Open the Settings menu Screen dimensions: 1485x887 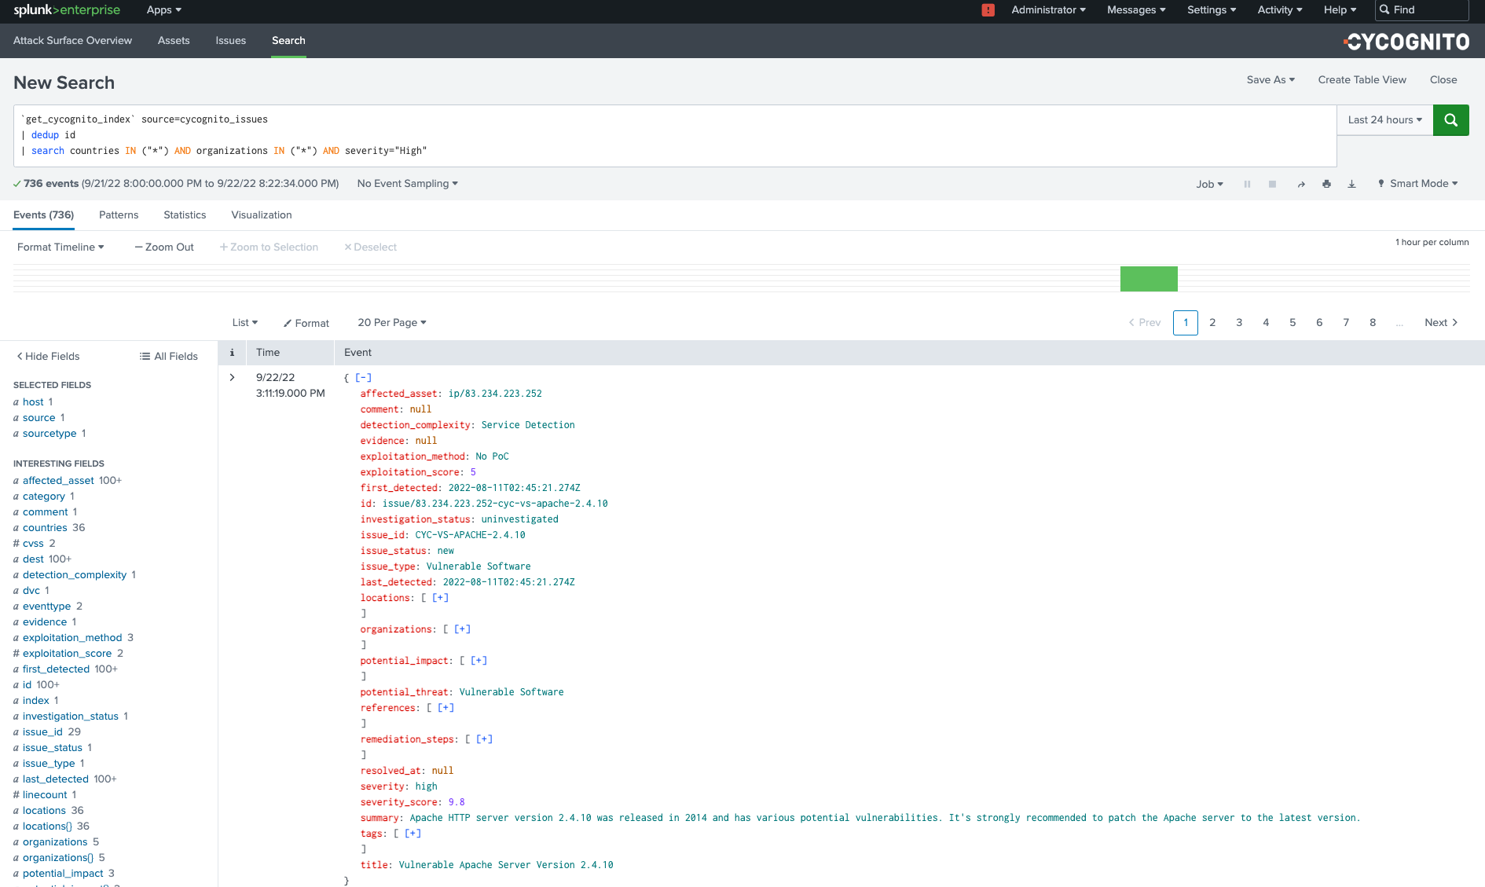click(x=1212, y=10)
